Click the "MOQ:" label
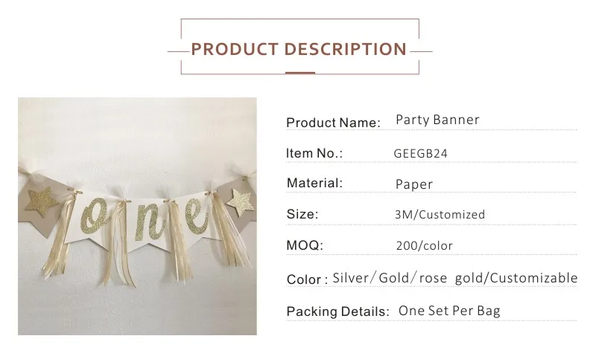596x362 pixels. click(x=305, y=245)
